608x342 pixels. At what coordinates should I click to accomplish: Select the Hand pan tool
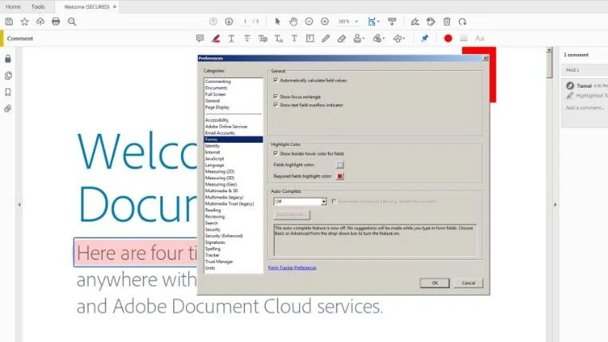point(293,22)
